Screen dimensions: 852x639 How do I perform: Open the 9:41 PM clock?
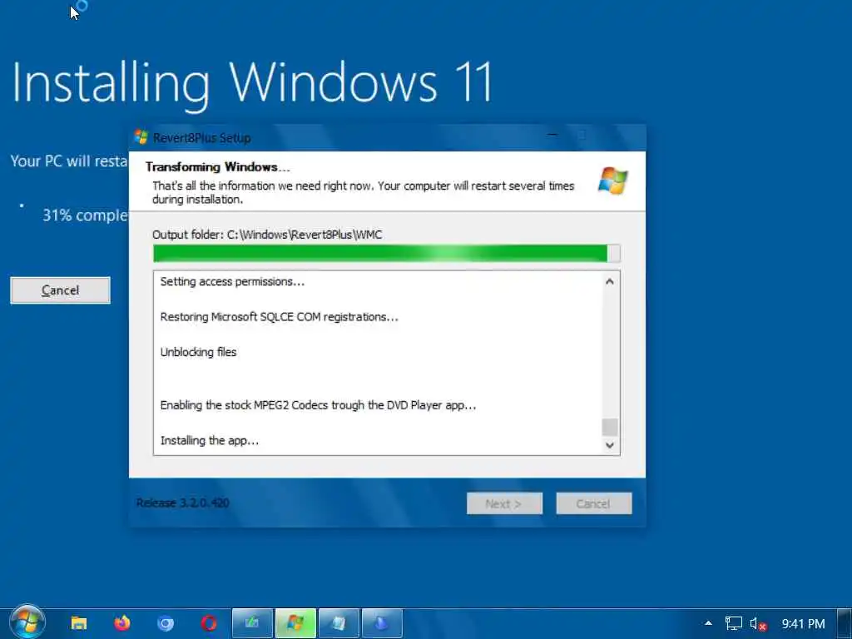click(803, 624)
